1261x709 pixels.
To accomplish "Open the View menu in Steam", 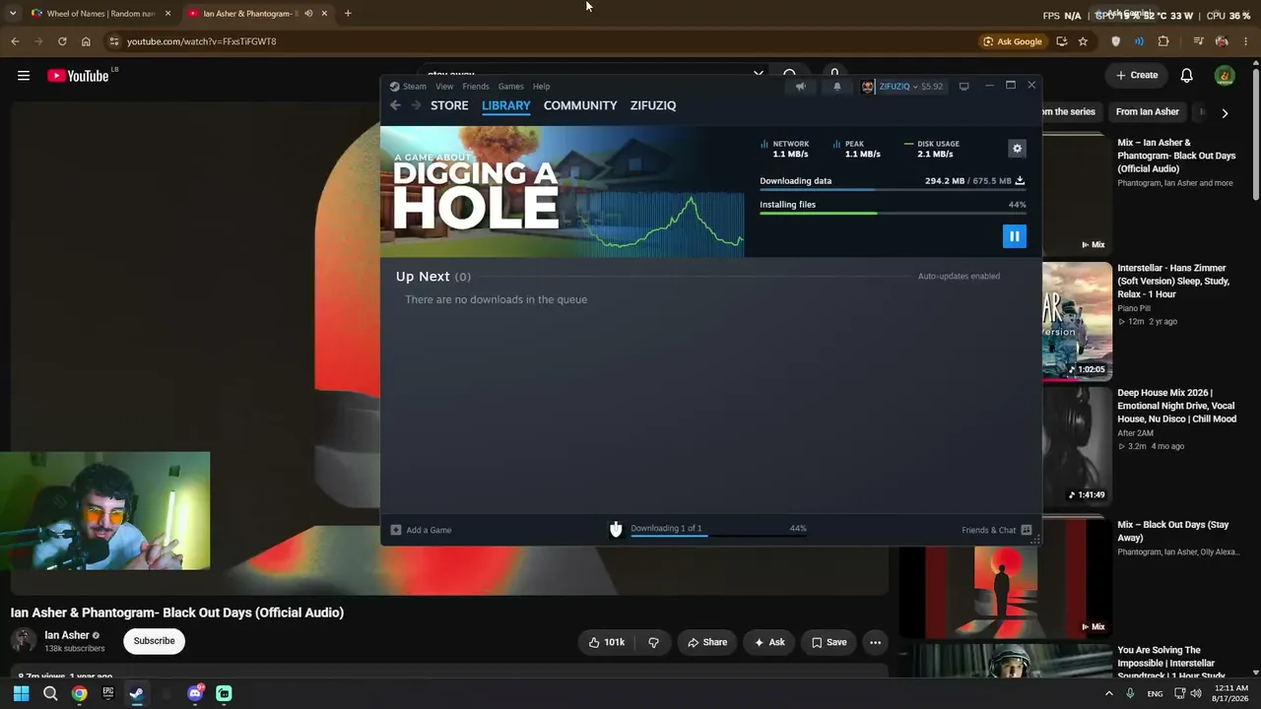I will tap(444, 87).
